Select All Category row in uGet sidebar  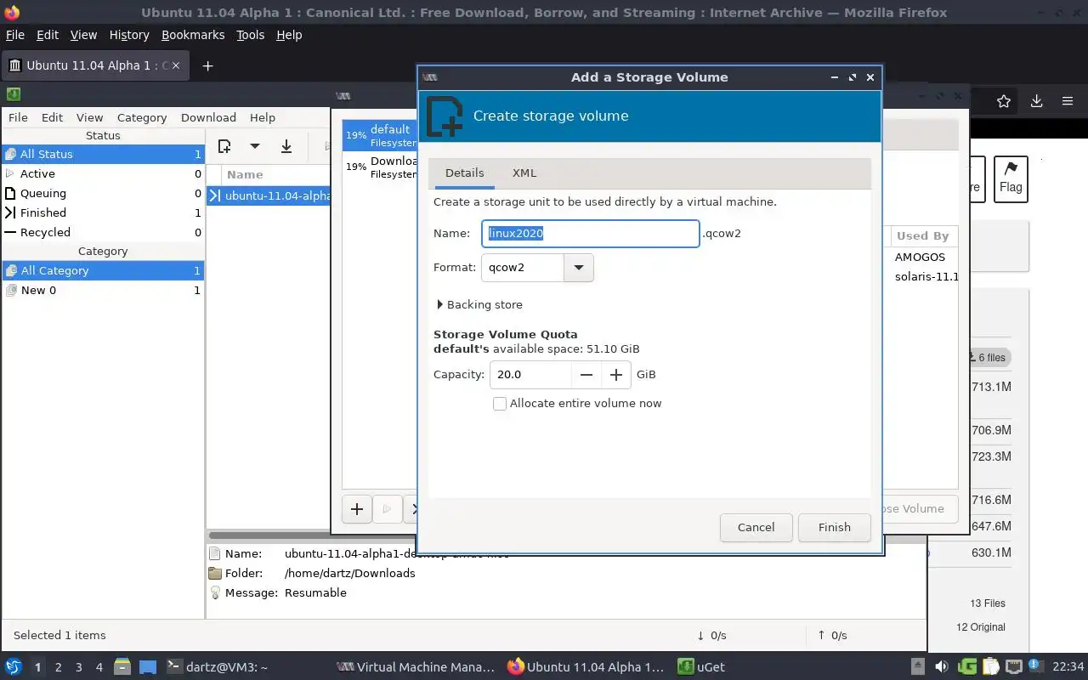(x=103, y=270)
